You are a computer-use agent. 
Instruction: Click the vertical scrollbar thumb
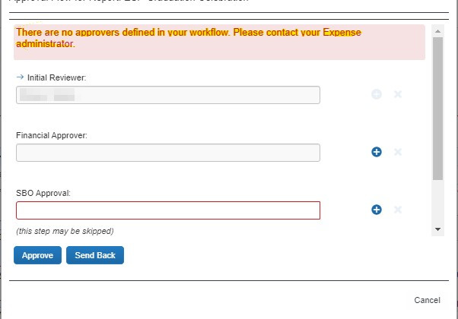[x=437, y=106]
